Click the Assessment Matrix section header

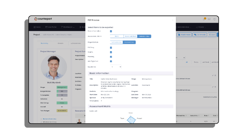click(x=131, y=106)
